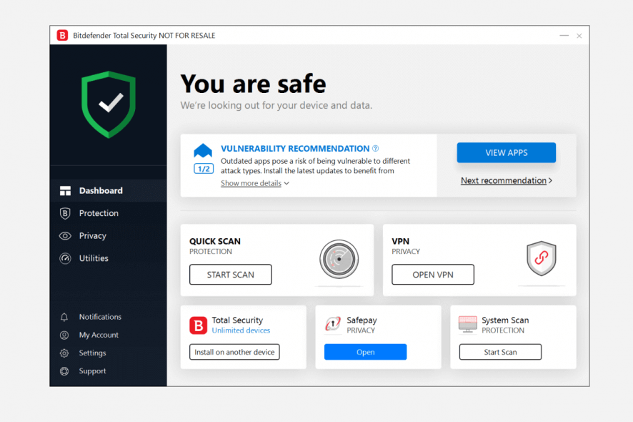Click the Protection shield icon in sidebar
This screenshot has height=422, width=633.
pyautogui.click(x=65, y=213)
